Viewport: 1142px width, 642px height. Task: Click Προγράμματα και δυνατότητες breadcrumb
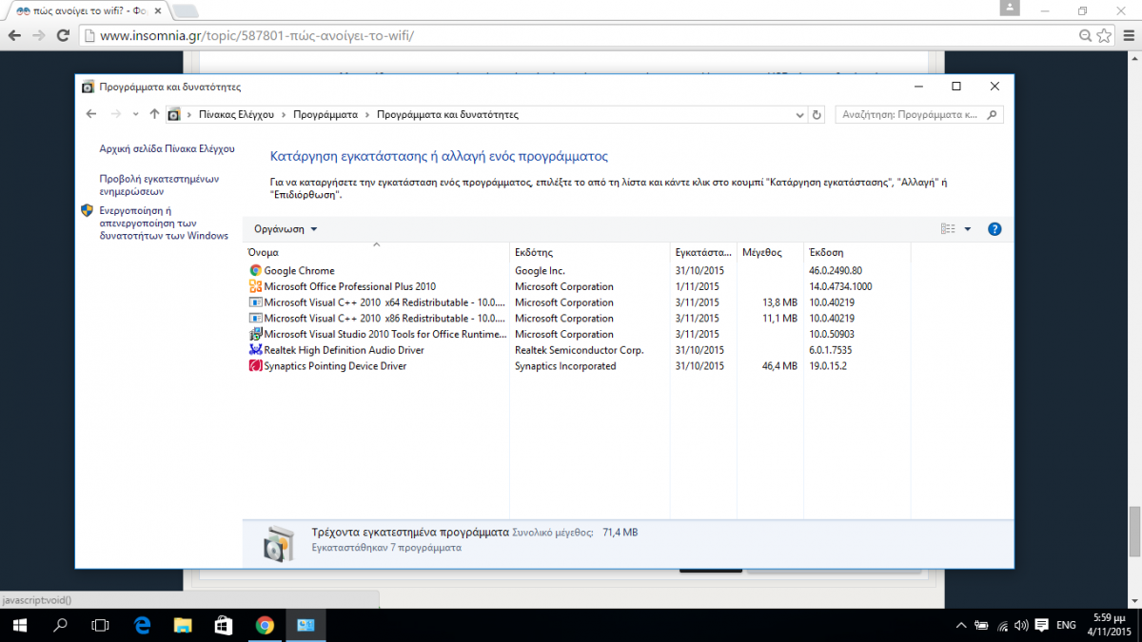(x=447, y=114)
